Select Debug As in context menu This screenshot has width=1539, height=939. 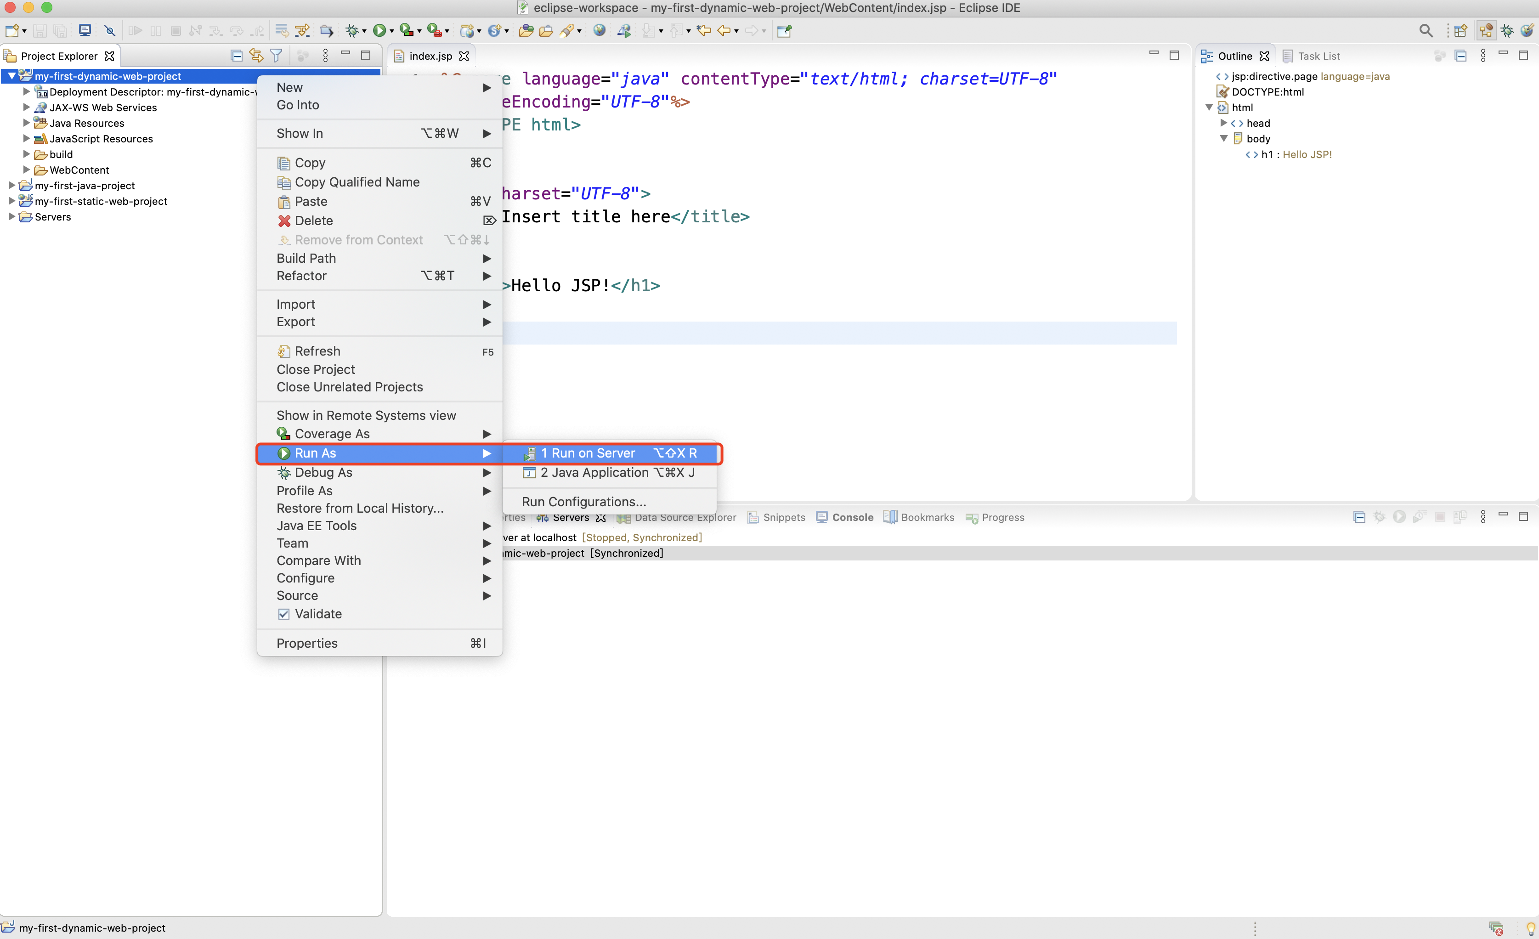tap(380, 472)
